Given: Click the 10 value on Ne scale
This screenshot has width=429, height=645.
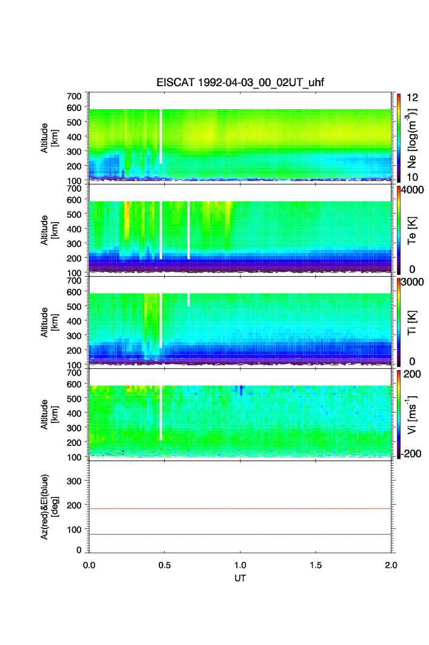Looking at the screenshot, I should point(412,177).
